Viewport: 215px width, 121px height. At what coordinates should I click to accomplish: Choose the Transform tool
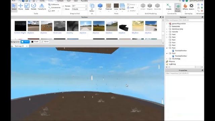coord(42,7)
